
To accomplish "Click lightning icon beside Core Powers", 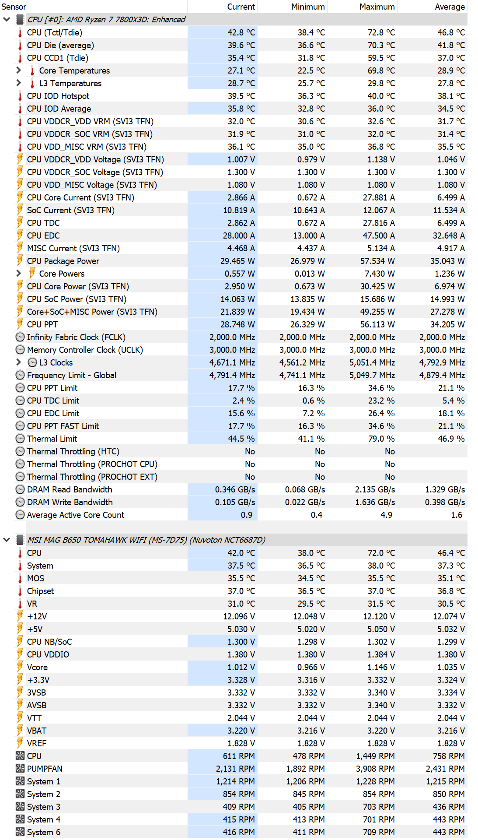I will [x=32, y=273].
